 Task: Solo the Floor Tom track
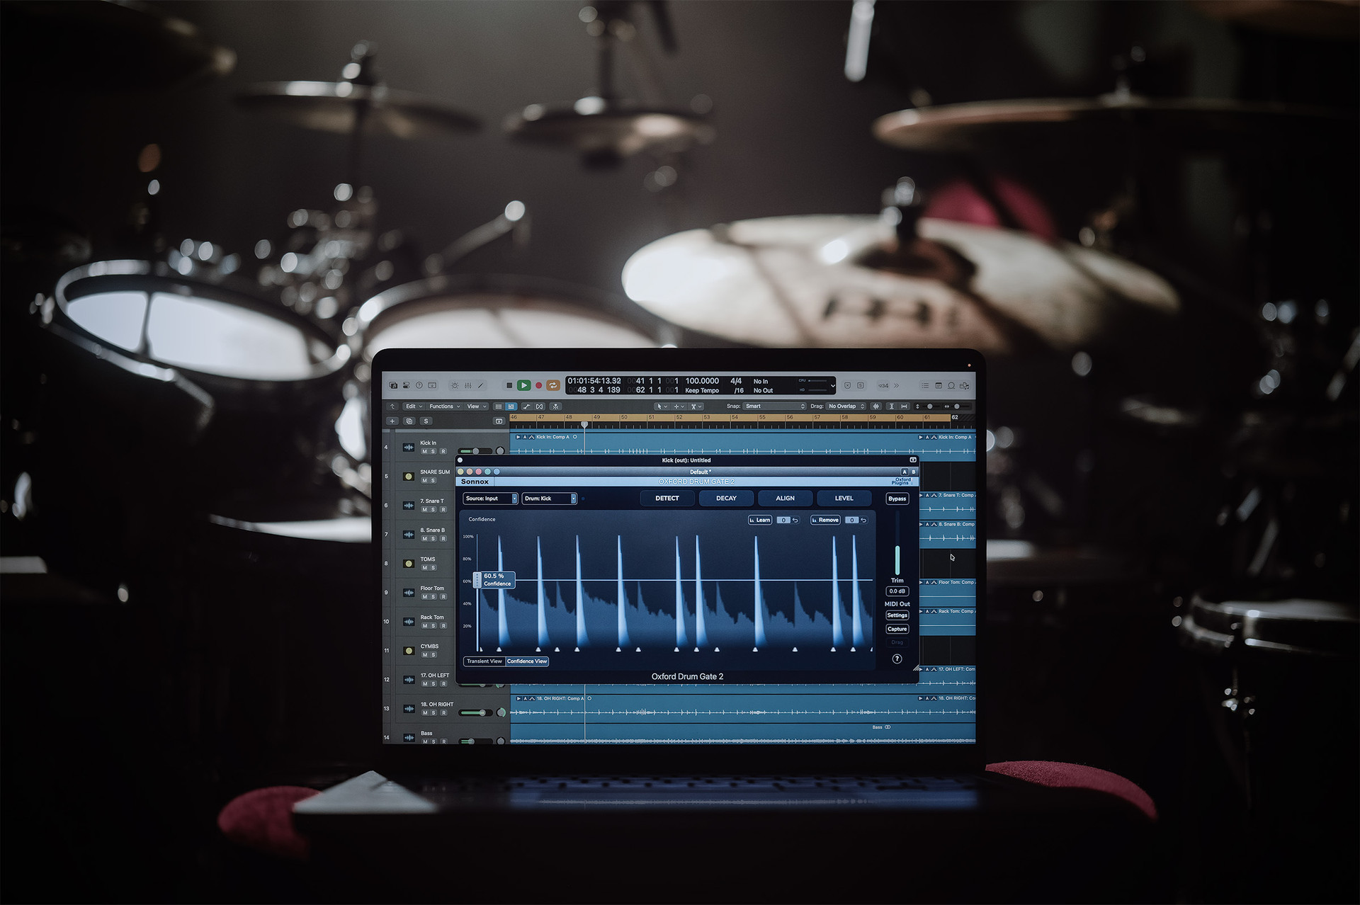[x=433, y=597]
